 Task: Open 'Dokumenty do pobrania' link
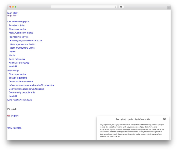coord(22,92)
